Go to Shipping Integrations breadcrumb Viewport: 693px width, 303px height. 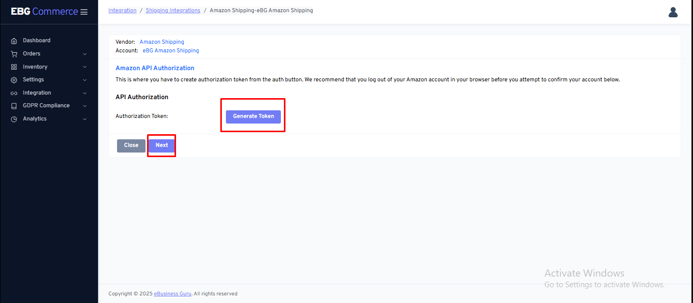coord(173,11)
